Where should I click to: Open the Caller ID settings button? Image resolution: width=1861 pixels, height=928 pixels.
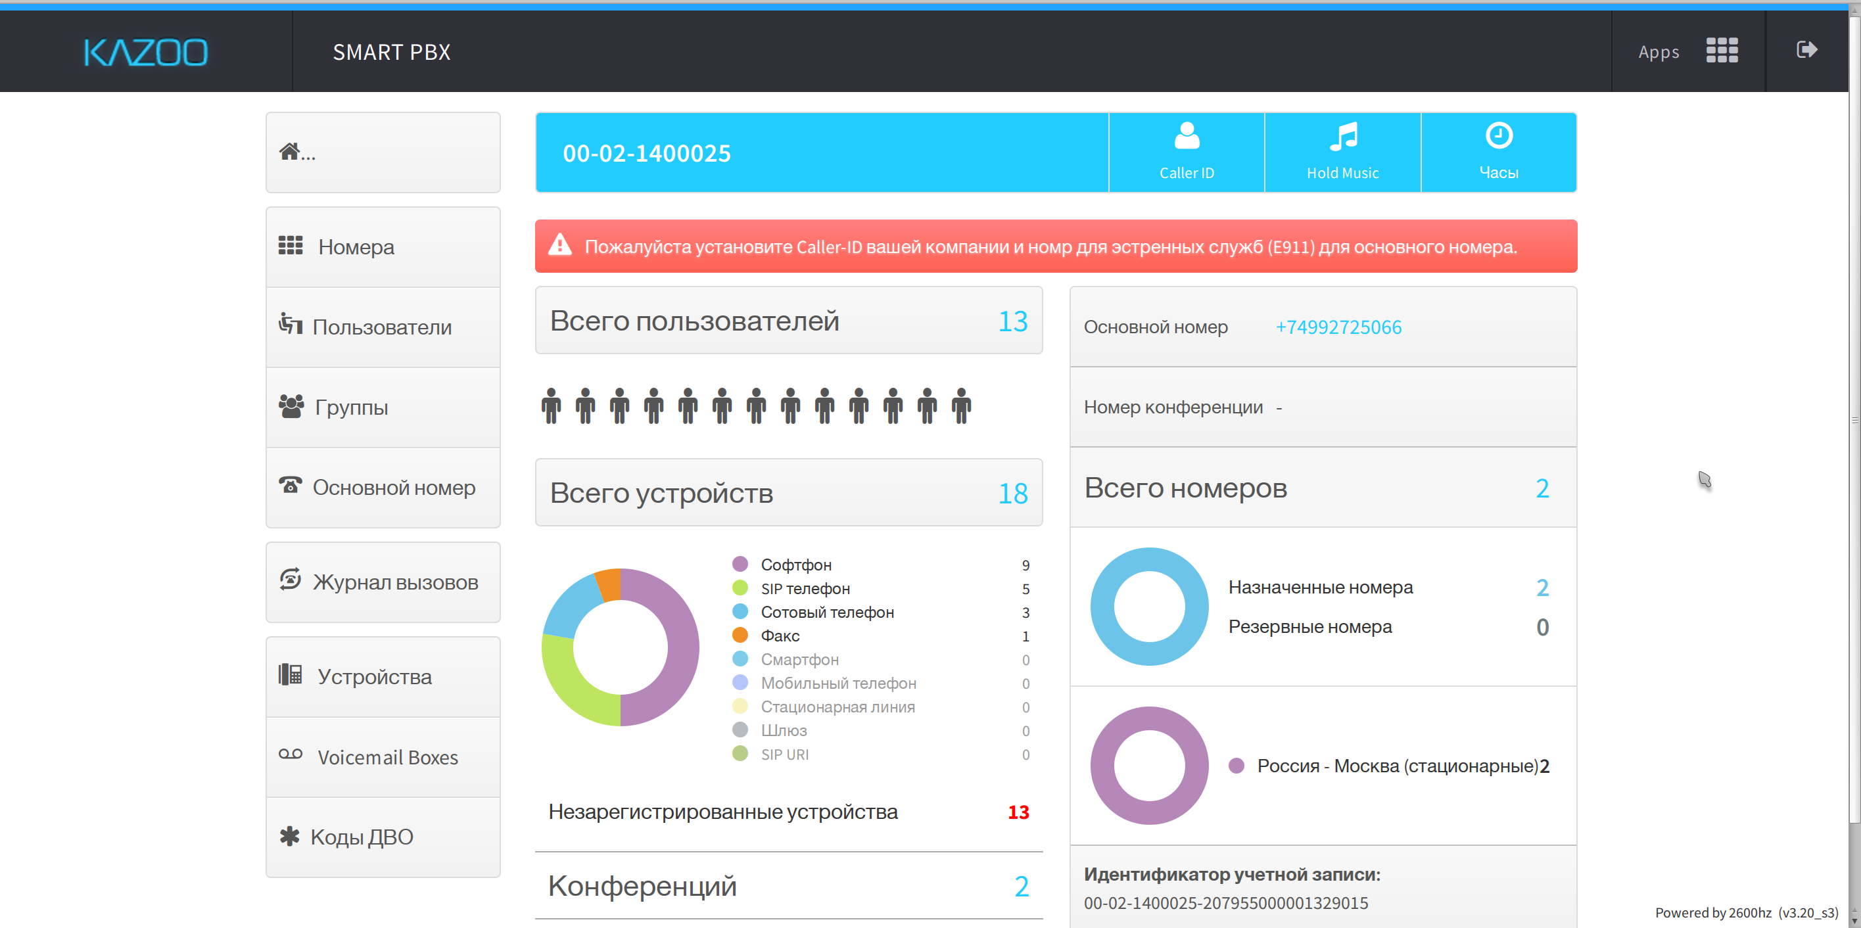coord(1187,152)
